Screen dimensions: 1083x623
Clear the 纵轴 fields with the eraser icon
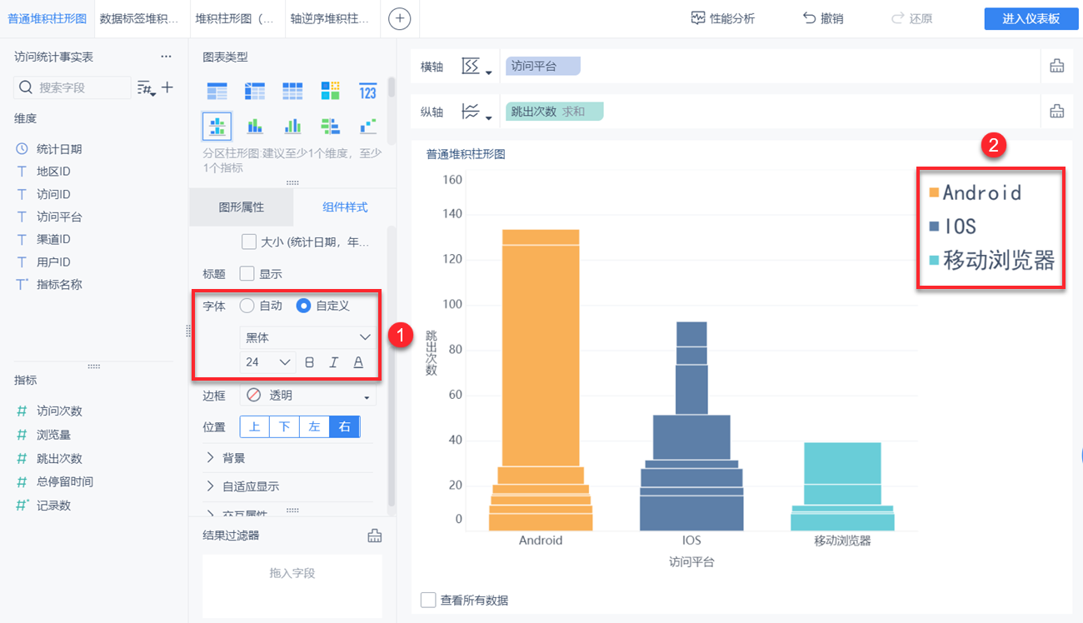pos(1057,112)
